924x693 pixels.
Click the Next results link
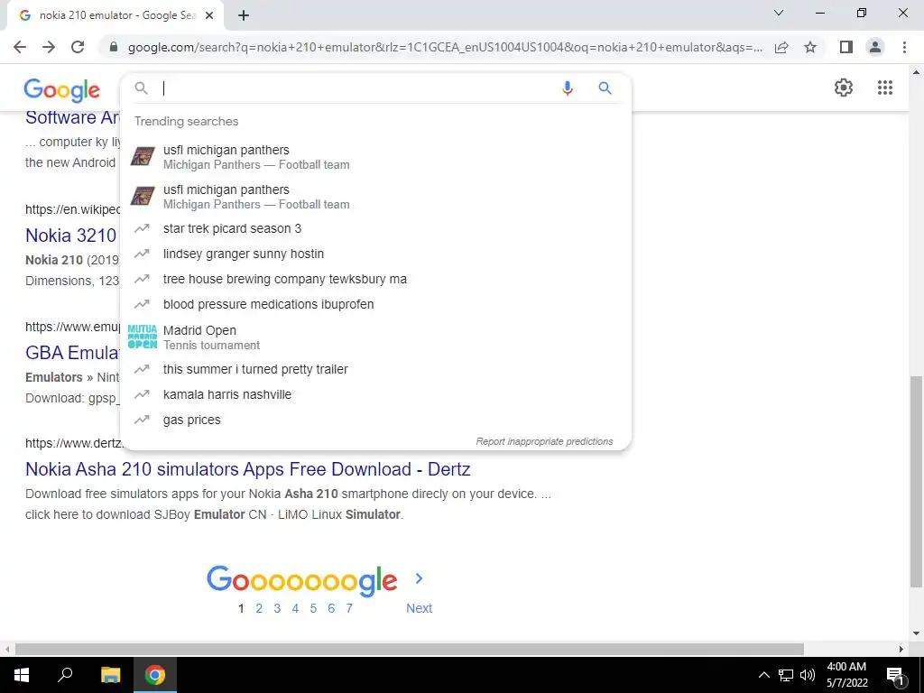pyautogui.click(x=419, y=608)
